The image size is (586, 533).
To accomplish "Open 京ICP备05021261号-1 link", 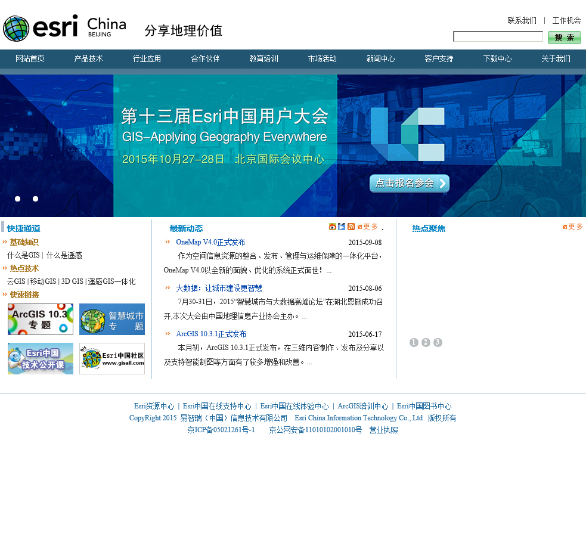I will click(x=221, y=430).
